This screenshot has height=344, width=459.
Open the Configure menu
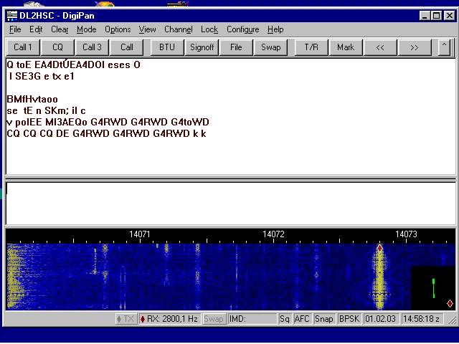[x=242, y=29]
